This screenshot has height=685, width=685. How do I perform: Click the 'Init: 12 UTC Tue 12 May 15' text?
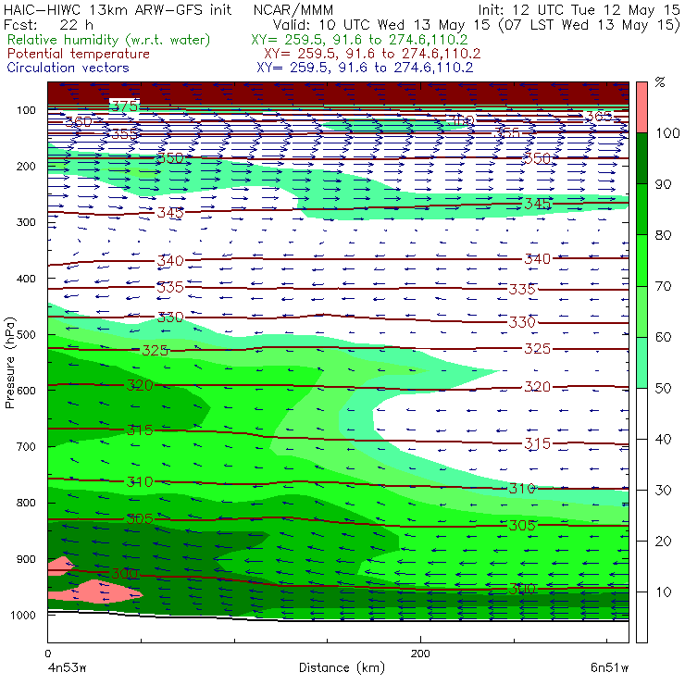579,9
